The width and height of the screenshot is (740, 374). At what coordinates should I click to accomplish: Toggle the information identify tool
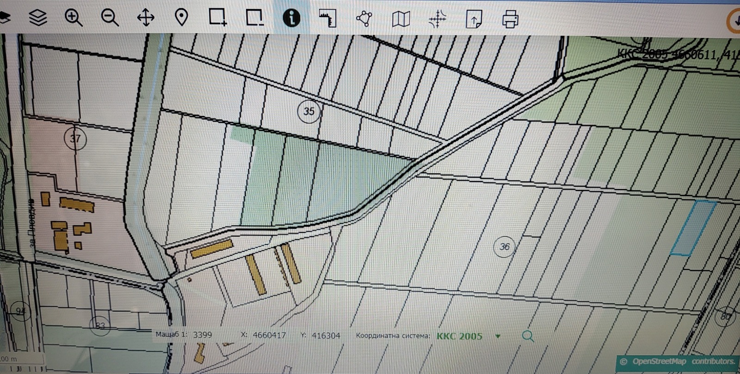tap(291, 18)
